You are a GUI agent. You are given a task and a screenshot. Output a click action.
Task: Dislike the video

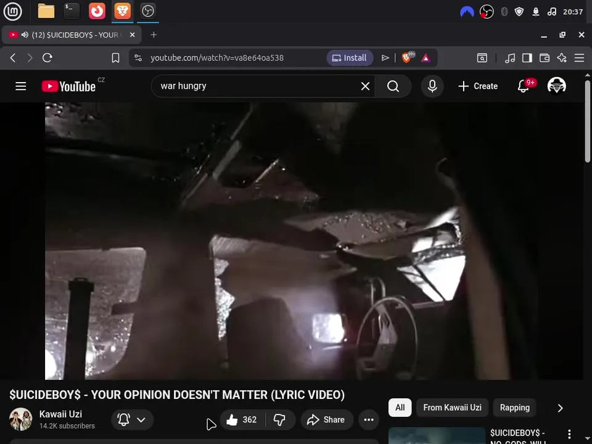[x=280, y=419]
